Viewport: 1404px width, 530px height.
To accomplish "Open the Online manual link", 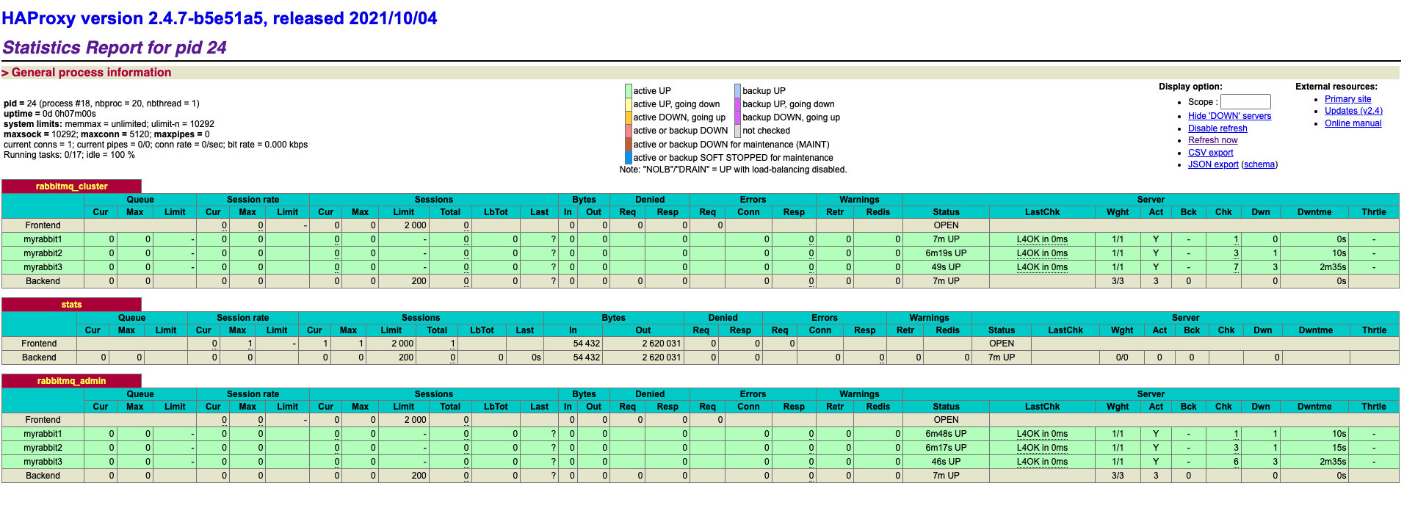I will point(1353,123).
